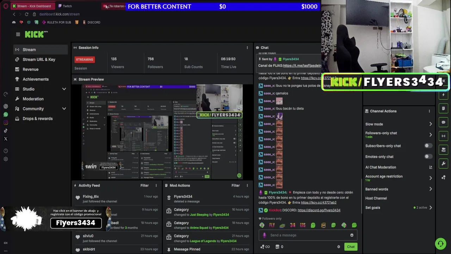Click the shop icon beside 0

click(277, 247)
